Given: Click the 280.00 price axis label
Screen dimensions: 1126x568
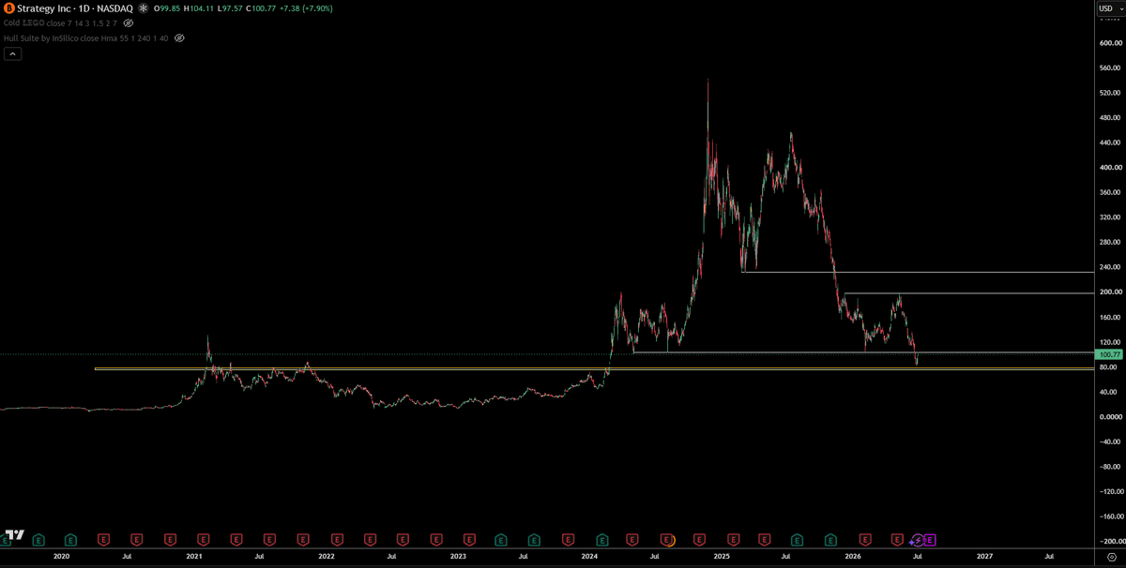Looking at the screenshot, I should tap(1110, 242).
